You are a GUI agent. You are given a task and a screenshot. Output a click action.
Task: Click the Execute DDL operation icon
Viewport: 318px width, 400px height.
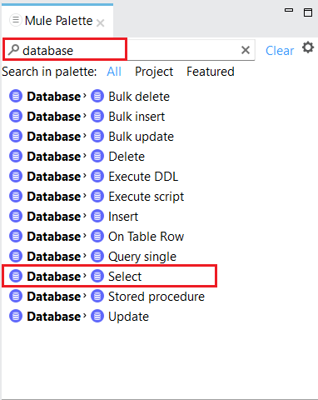point(97,176)
